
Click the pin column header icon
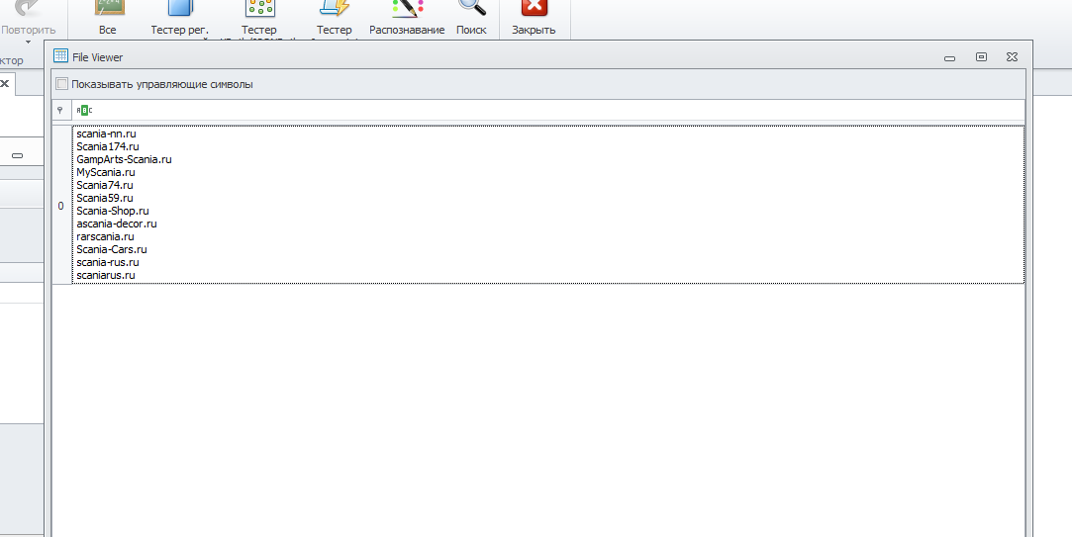60,110
